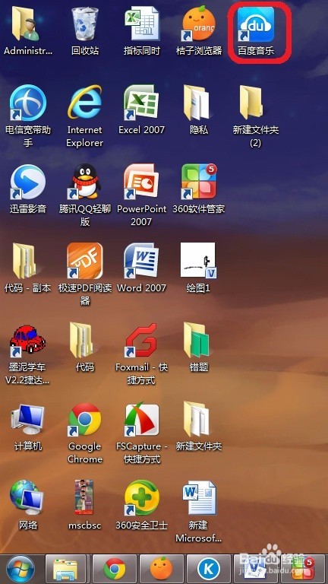Open the 新建 Microsoft Word document
Image resolution: width=328 pixels, height=584 pixels.
199,498
